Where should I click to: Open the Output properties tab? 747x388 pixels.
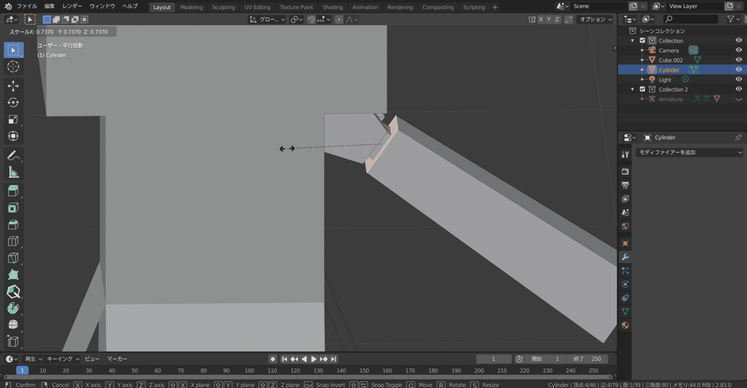(625, 185)
